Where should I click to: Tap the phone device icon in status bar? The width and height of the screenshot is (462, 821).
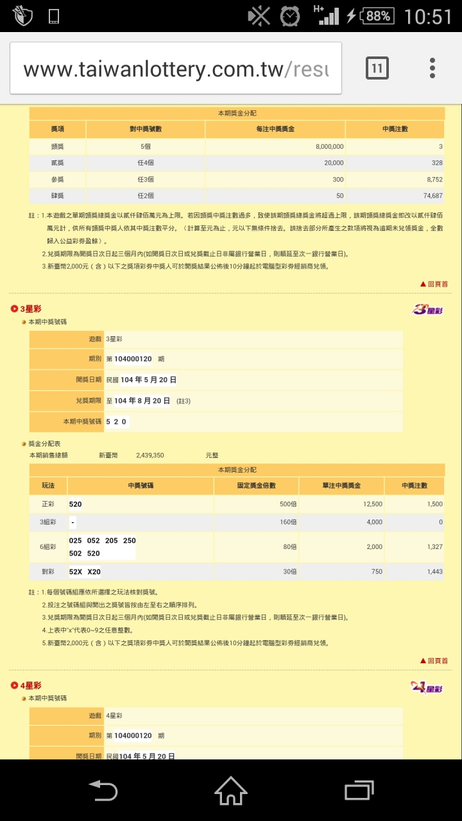[x=55, y=16]
